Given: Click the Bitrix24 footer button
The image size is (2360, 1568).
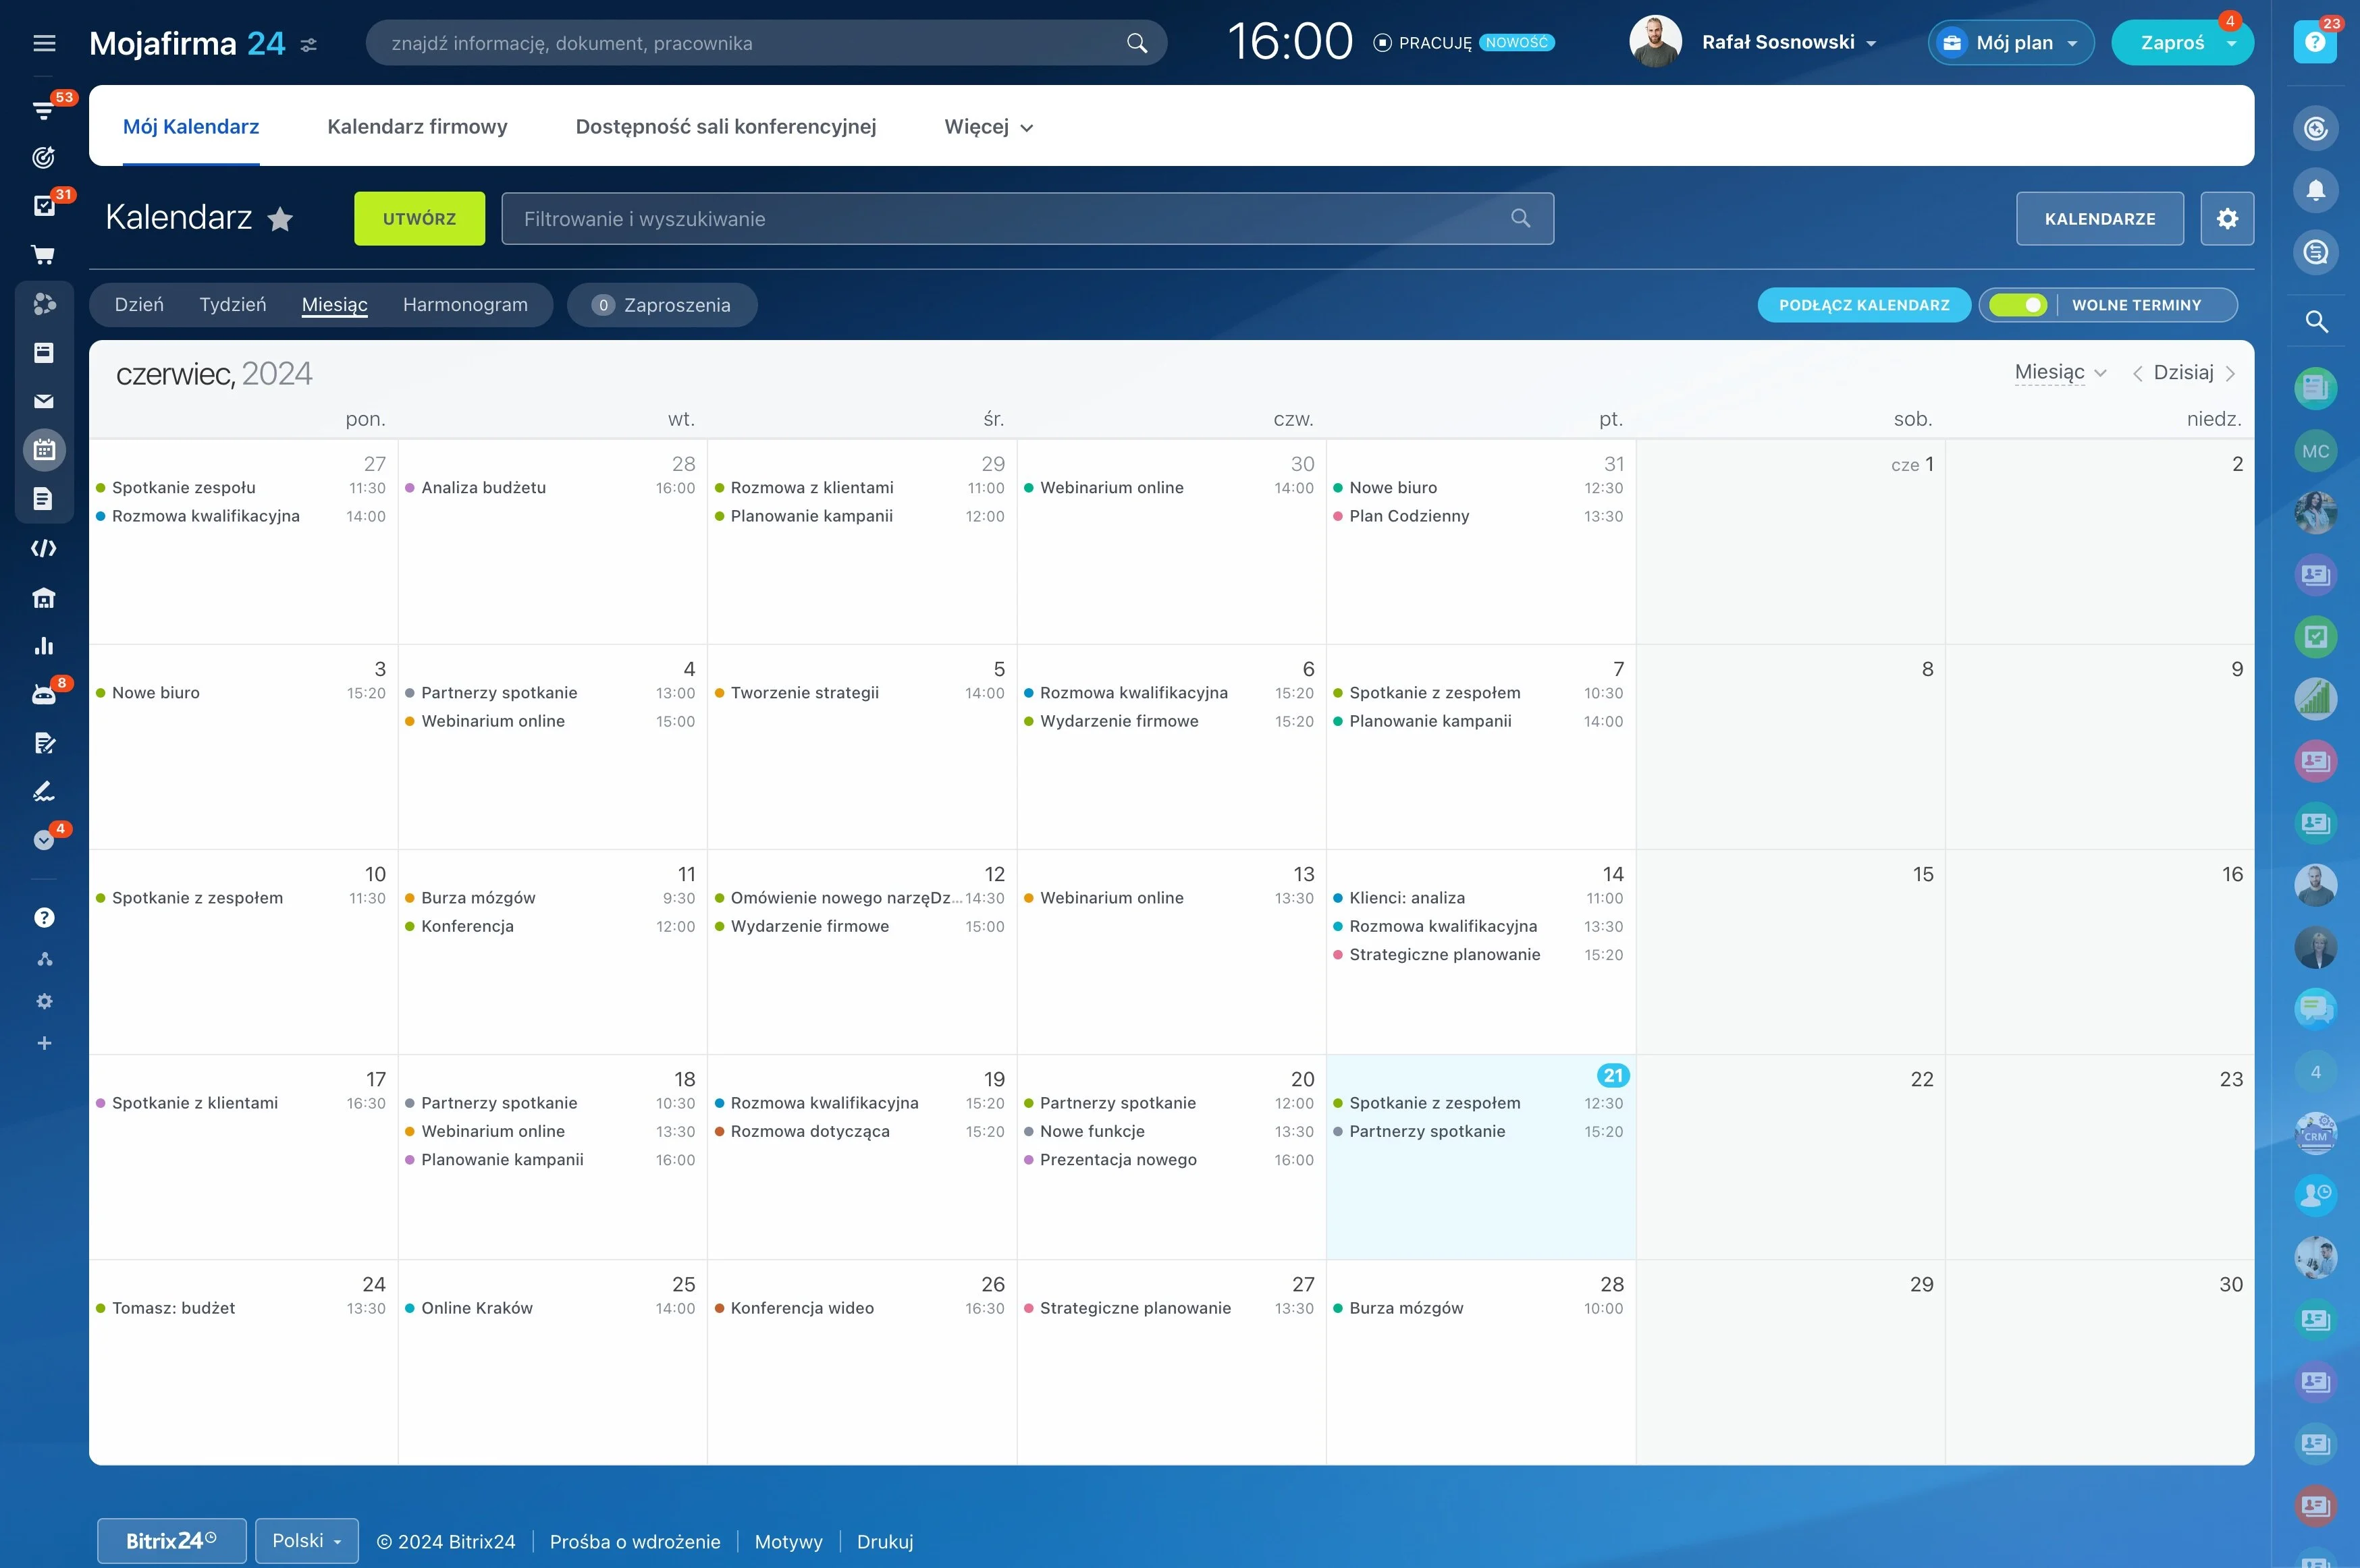Looking at the screenshot, I should point(171,1541).
